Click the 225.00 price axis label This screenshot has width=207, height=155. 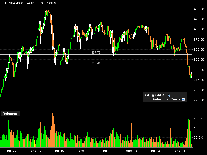click(199, 100)
